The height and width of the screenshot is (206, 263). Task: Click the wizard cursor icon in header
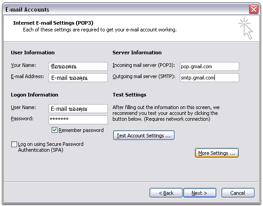(246, 28)
